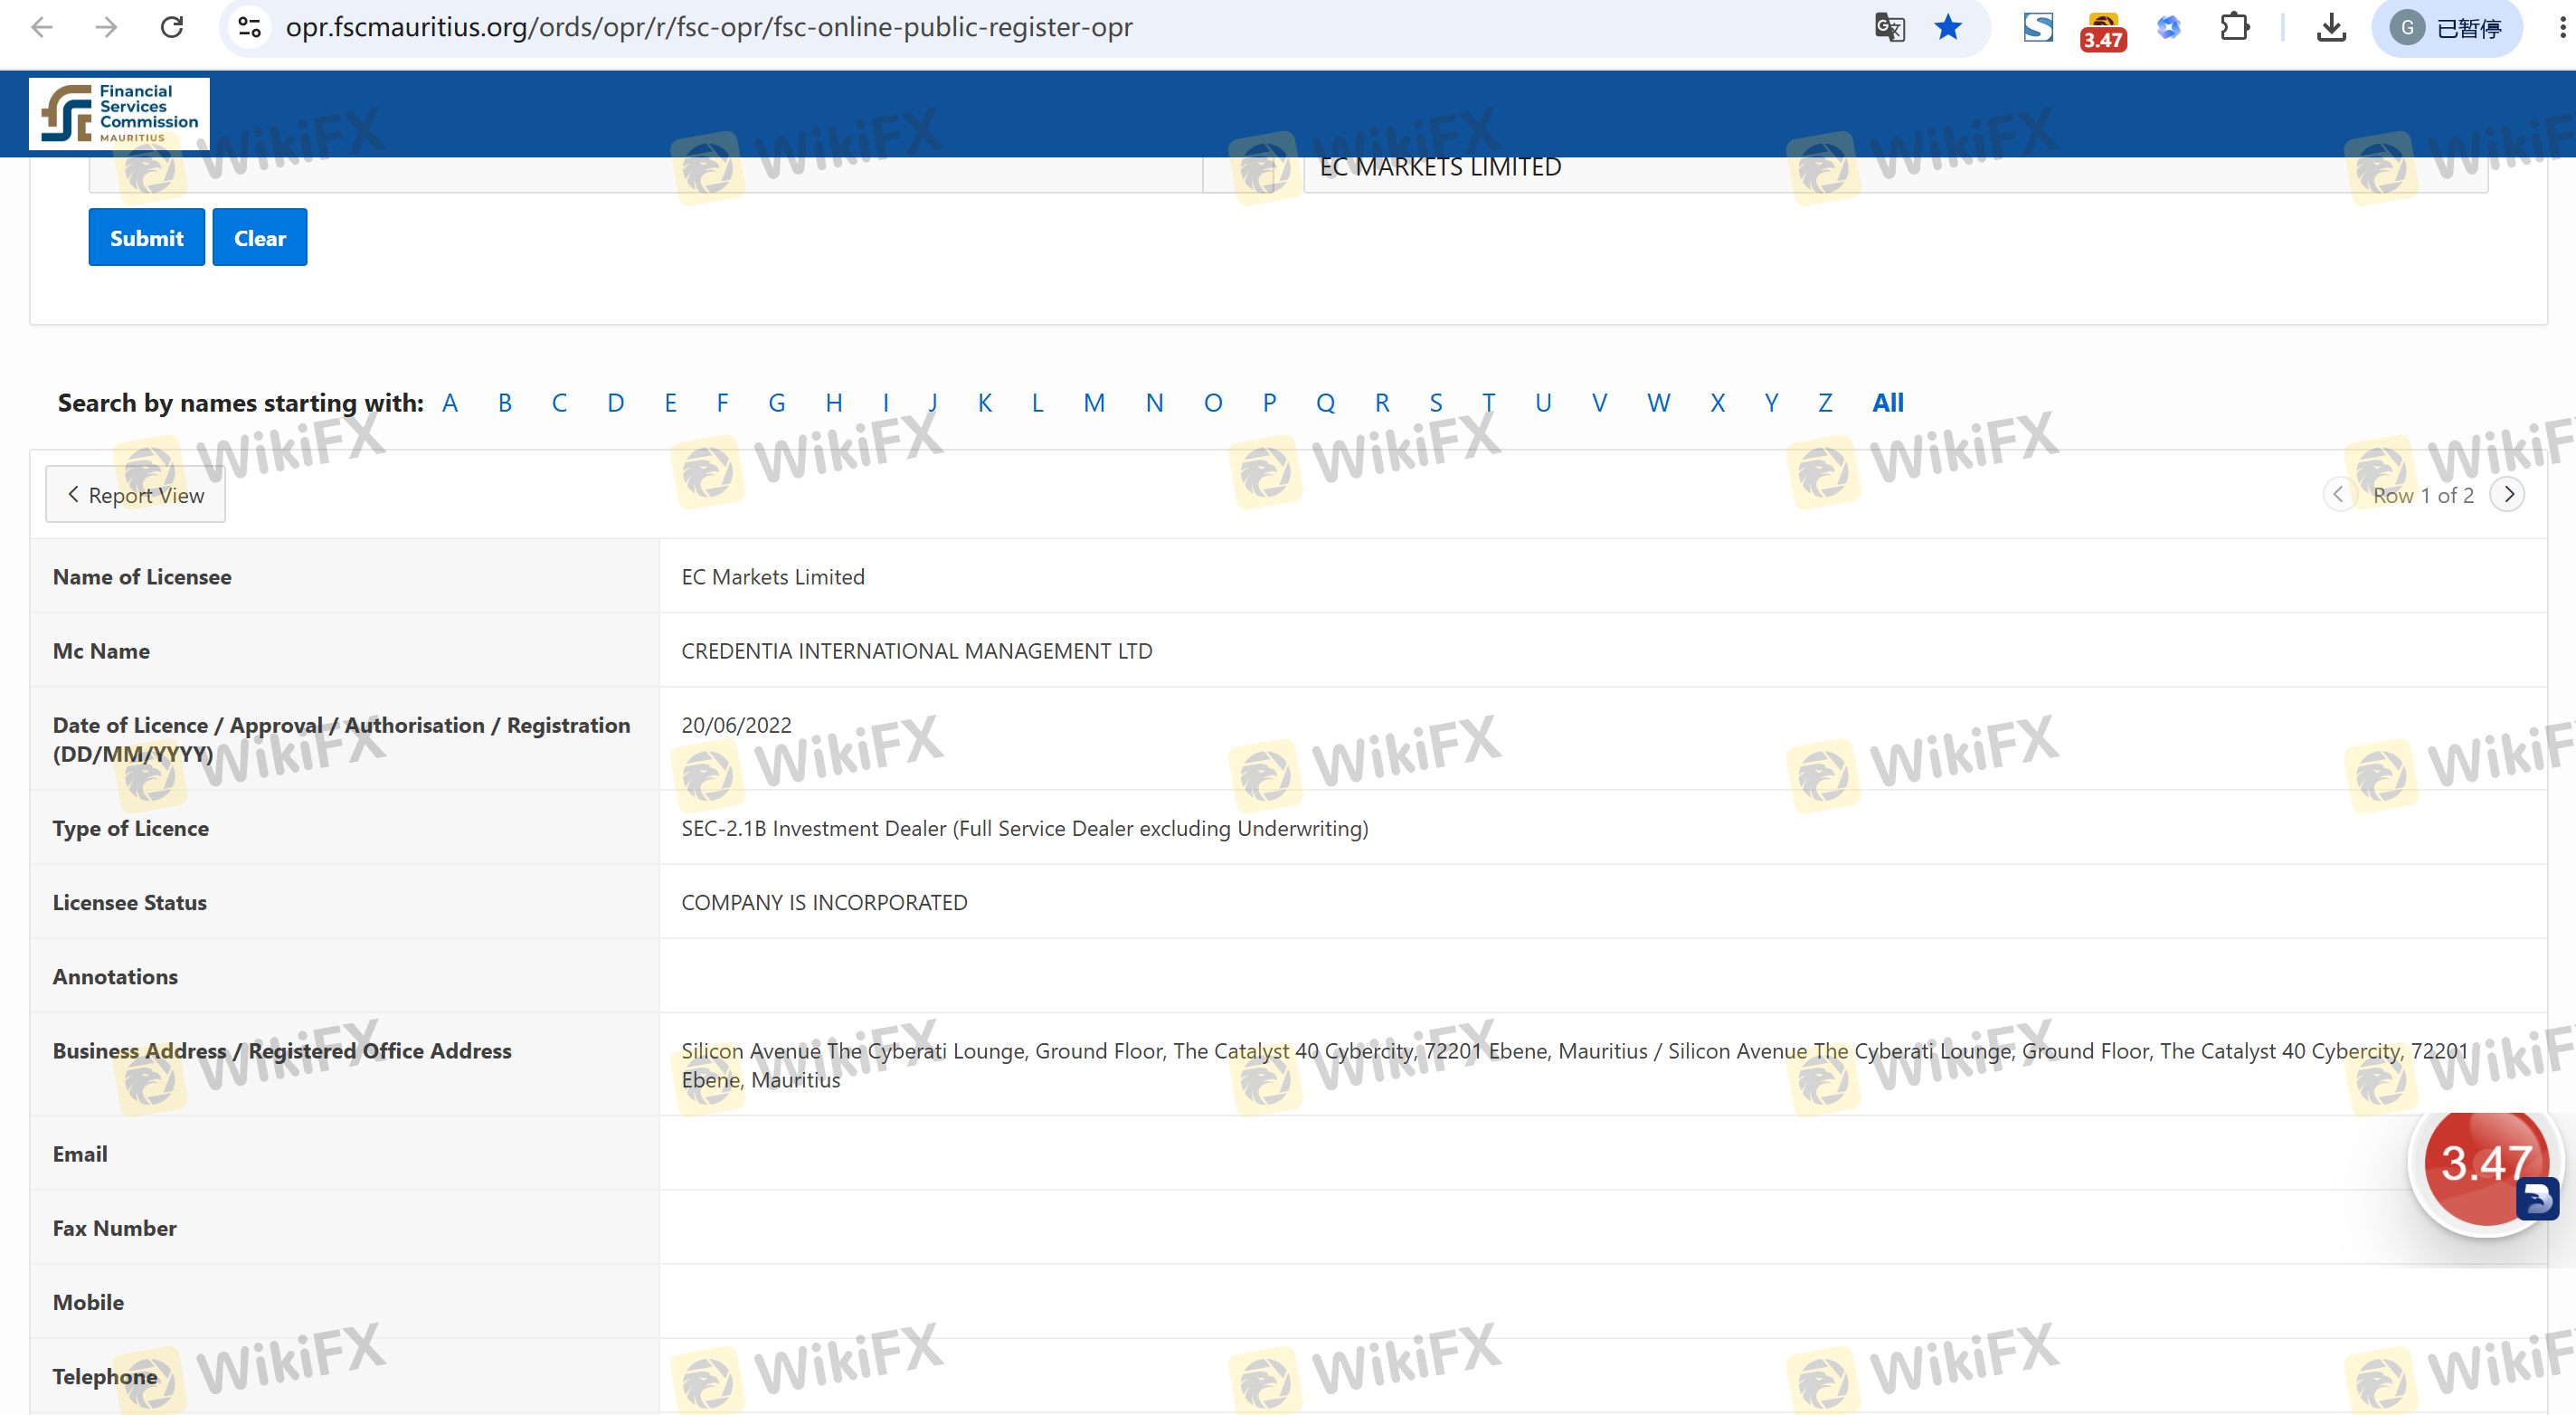Filter names starting with P

tap(1269, 402)
